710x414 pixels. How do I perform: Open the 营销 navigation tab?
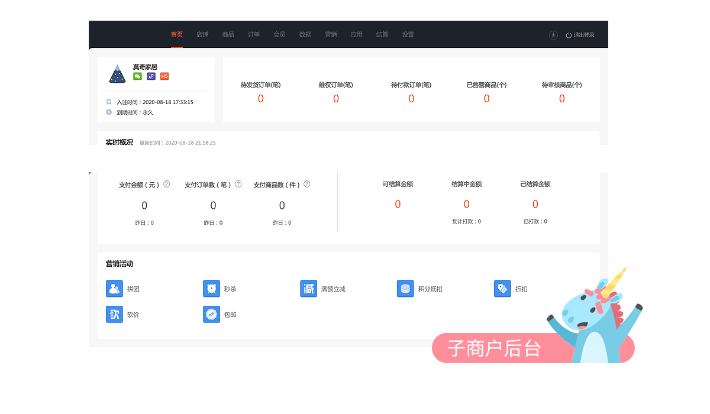coord(331,35)
